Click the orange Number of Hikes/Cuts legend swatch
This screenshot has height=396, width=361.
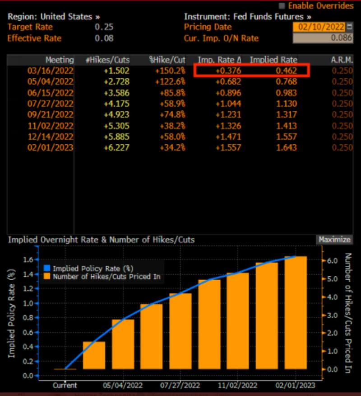pyautogui.click(x=47, y=276)
